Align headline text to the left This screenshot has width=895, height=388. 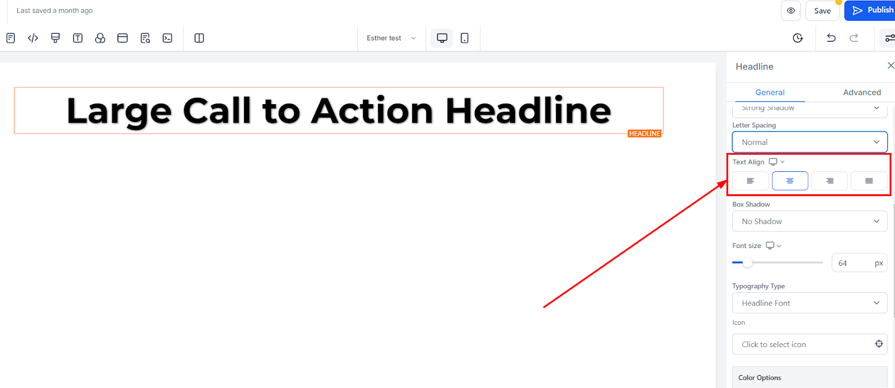point(751,181)
